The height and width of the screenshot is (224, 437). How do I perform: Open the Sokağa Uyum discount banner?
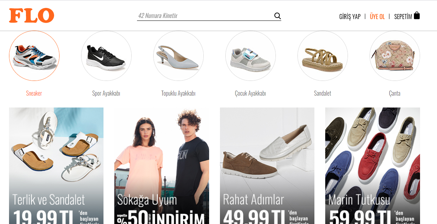[x=162, y=165]
